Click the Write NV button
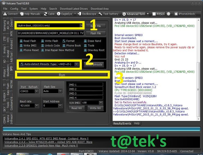Screen dimensions: 203x155 tap(95, 108)
